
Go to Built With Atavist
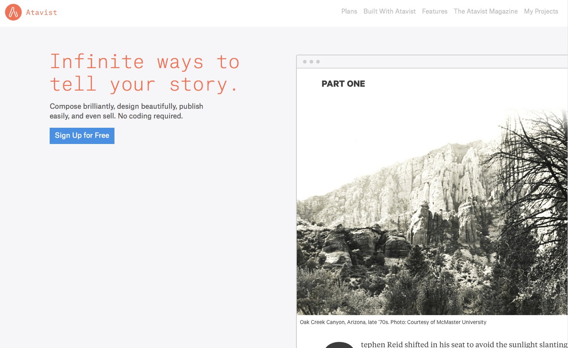tap(390, 11)
